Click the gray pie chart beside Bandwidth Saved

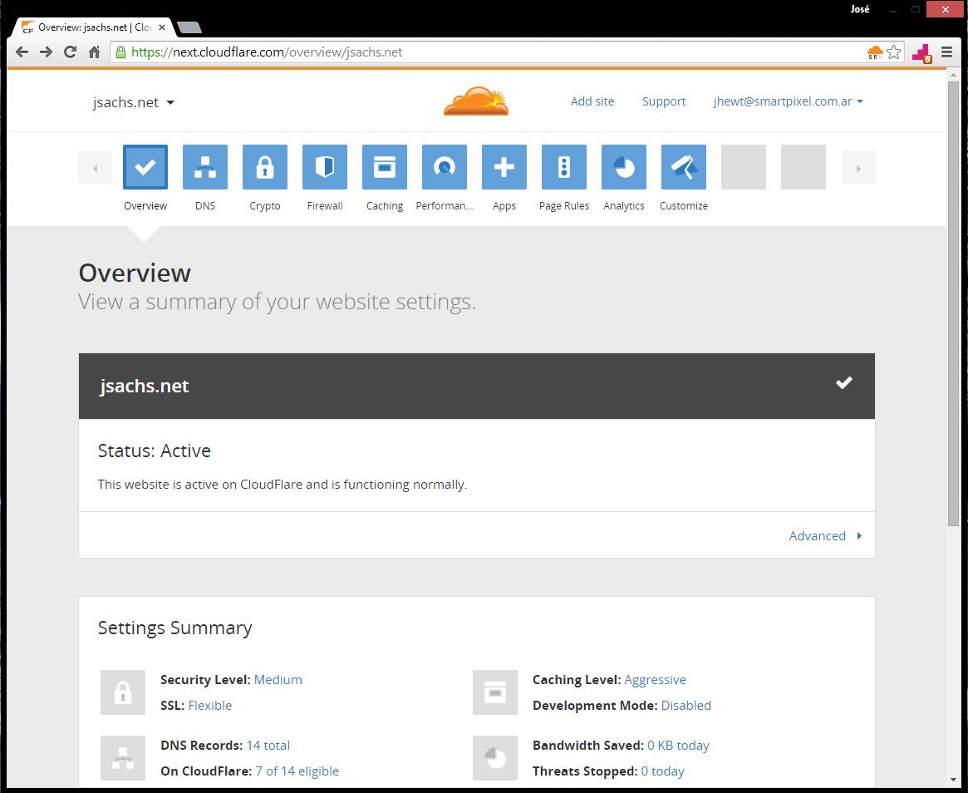[495, 758]
